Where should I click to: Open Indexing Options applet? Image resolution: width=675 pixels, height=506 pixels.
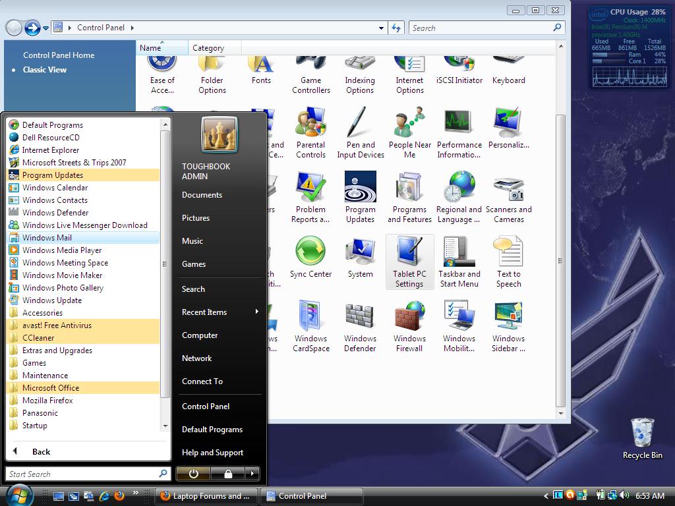(x=361, y=75)
